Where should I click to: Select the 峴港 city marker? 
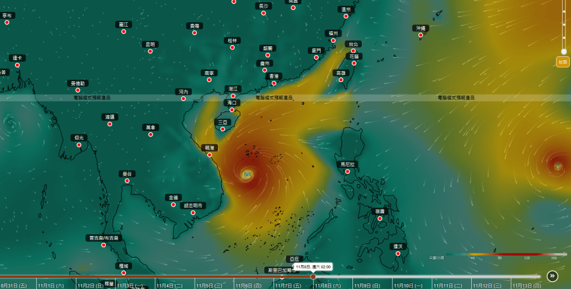tap(210, 155)
